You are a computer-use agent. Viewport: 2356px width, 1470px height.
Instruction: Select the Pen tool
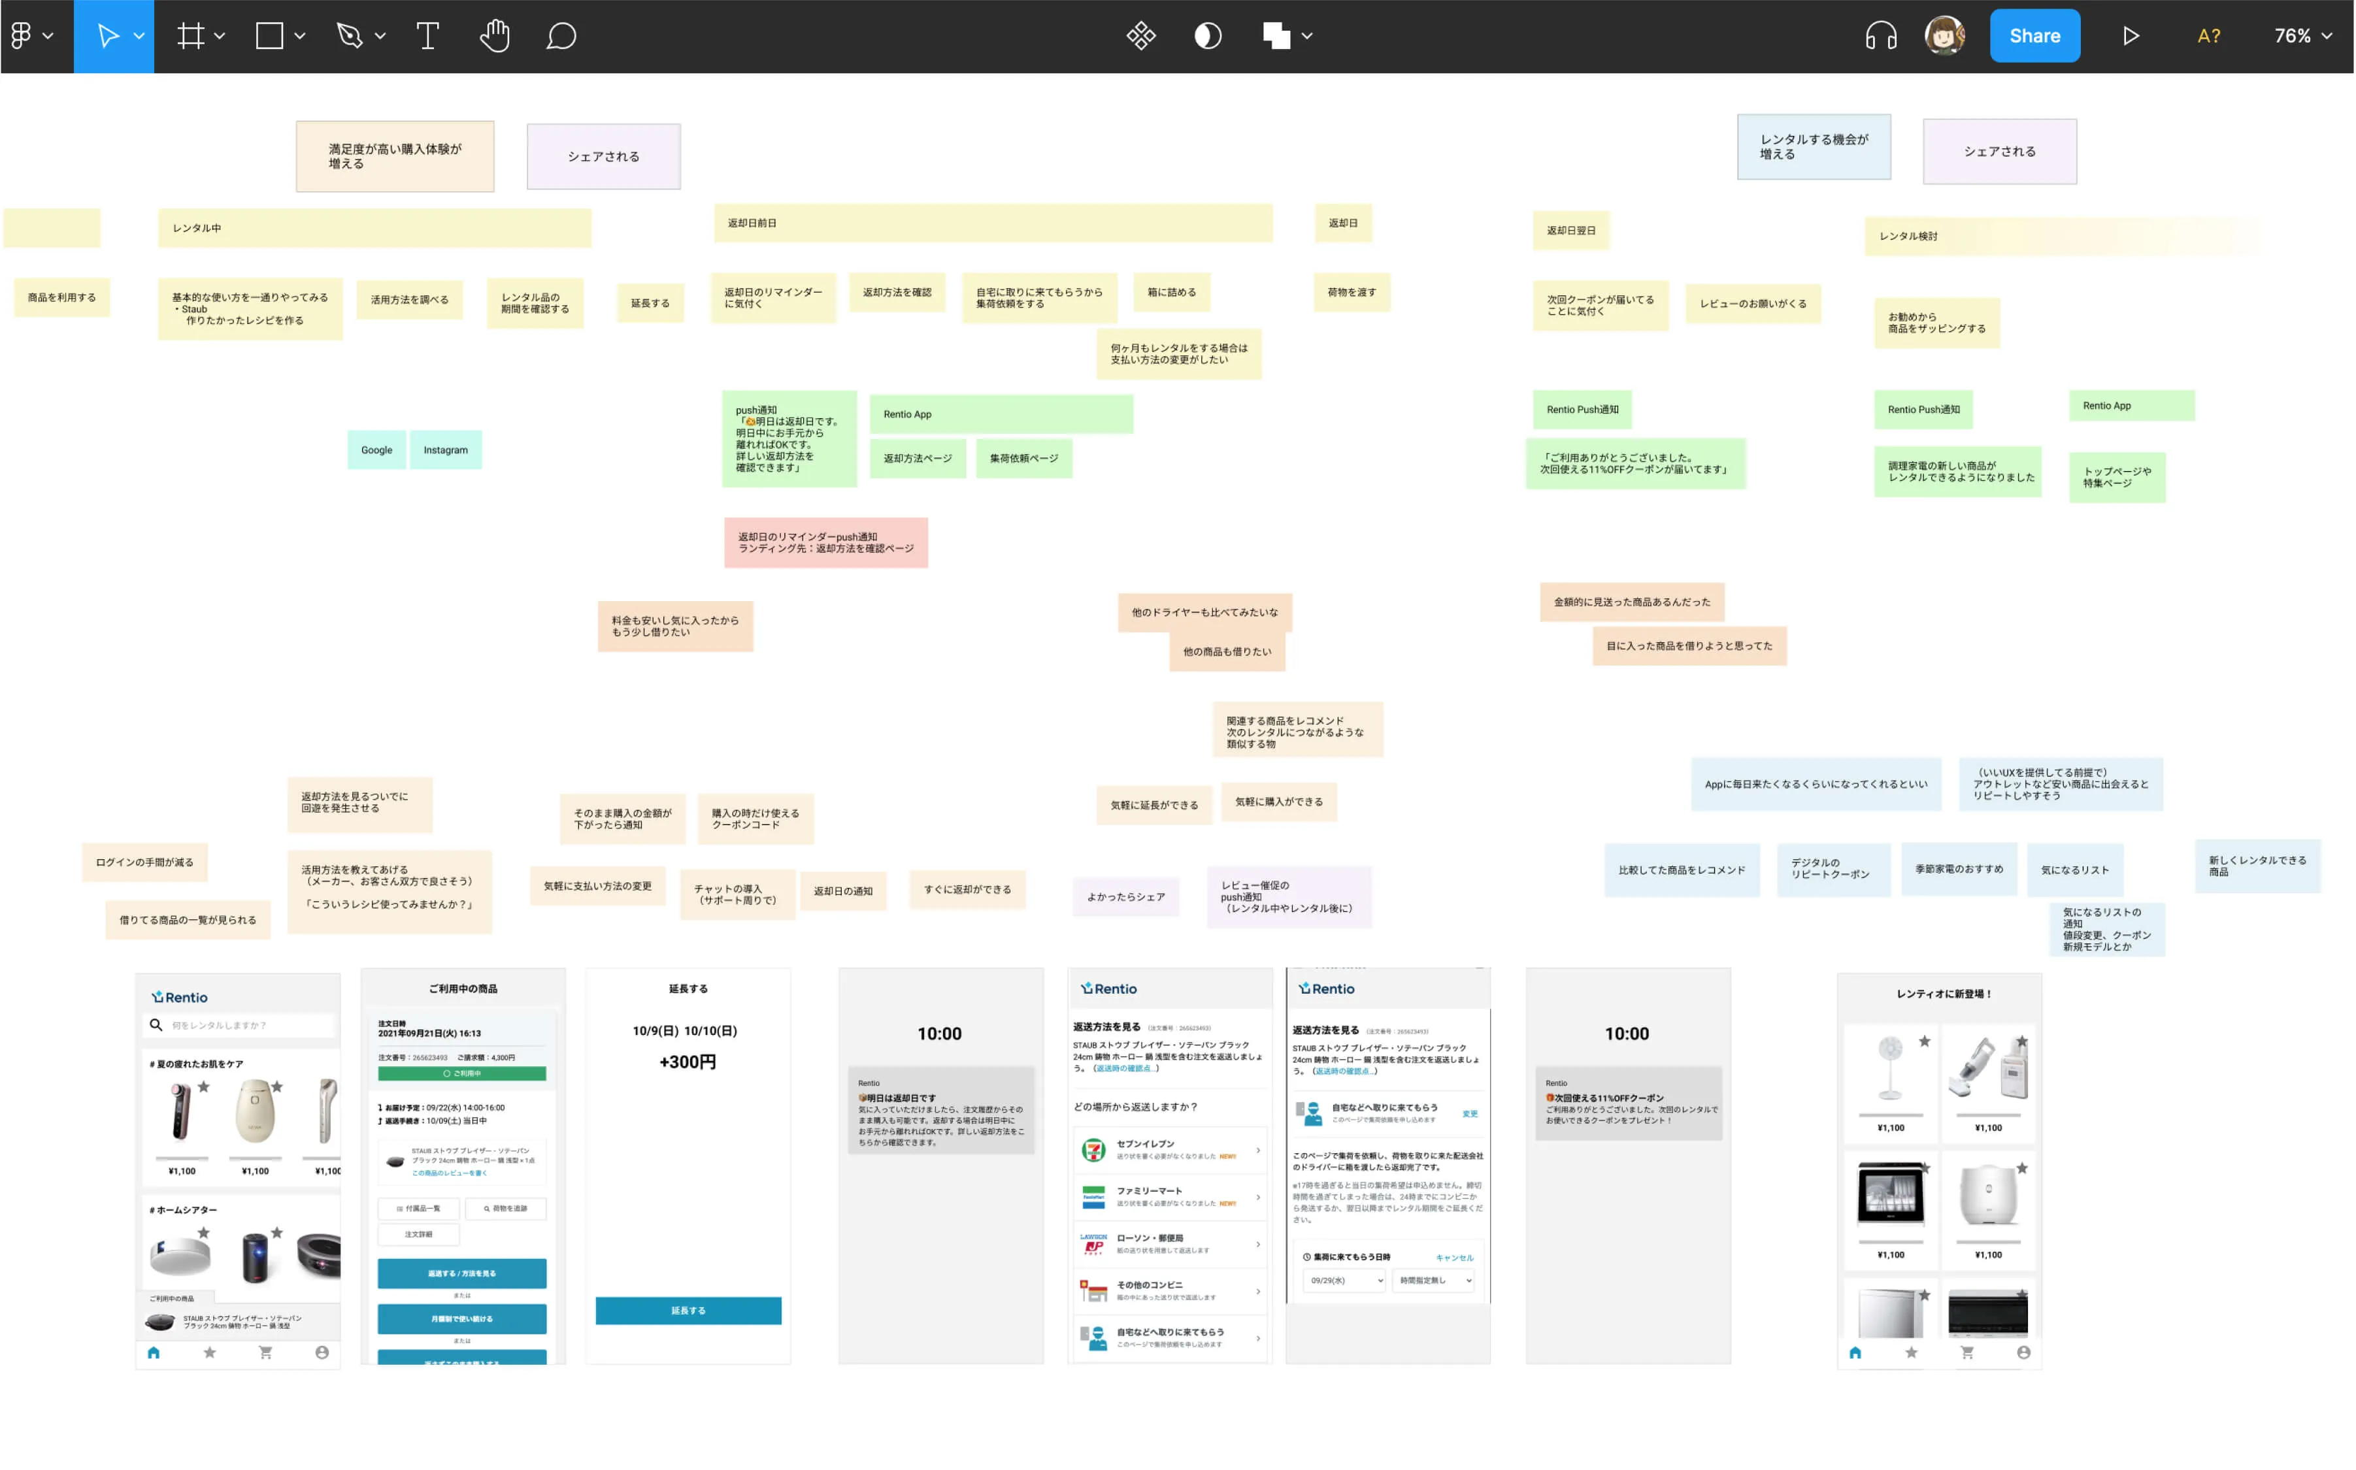coord(349,36)
